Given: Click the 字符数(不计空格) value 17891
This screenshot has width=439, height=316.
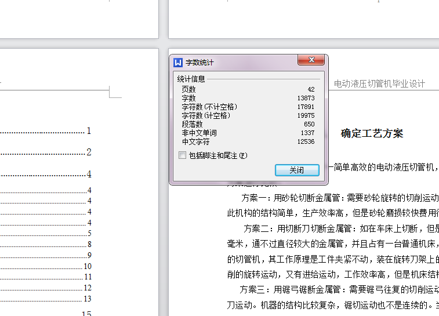Looking at the screenshot, I should pyautogui.click(x=306, y=107).
